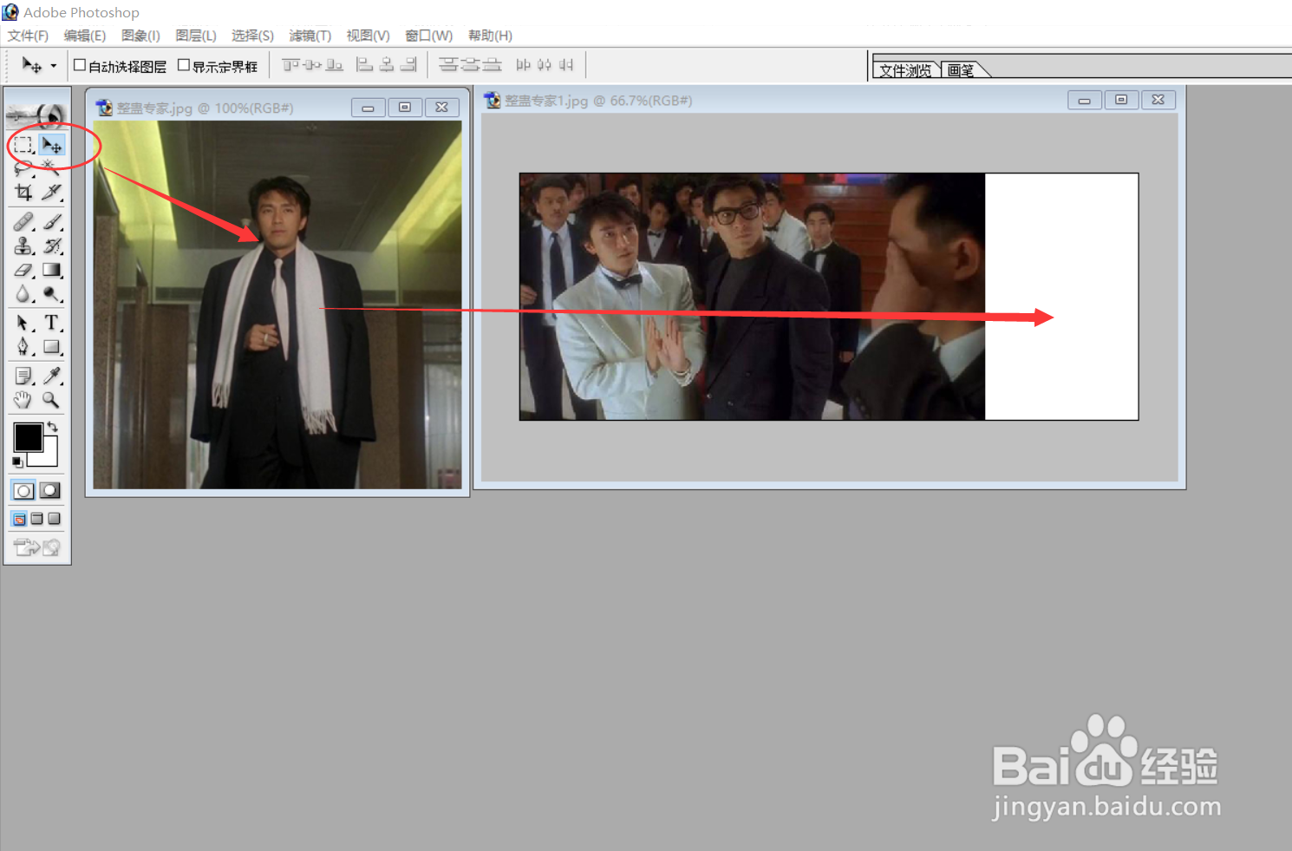
Task: Click the foreground color swatch
Action: point(28,437)
